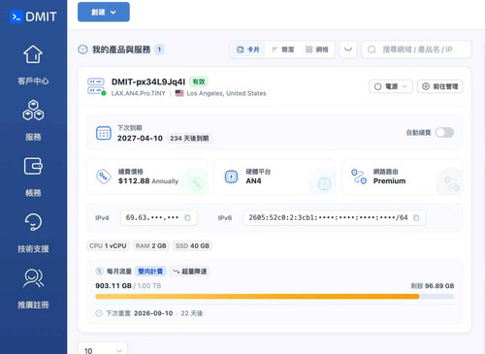Copy the IPv4 address
Screen dimensions: 485x354
click(x=187, y=218)
